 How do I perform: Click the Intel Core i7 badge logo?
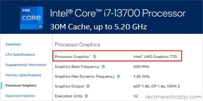[x=31, y=18]
